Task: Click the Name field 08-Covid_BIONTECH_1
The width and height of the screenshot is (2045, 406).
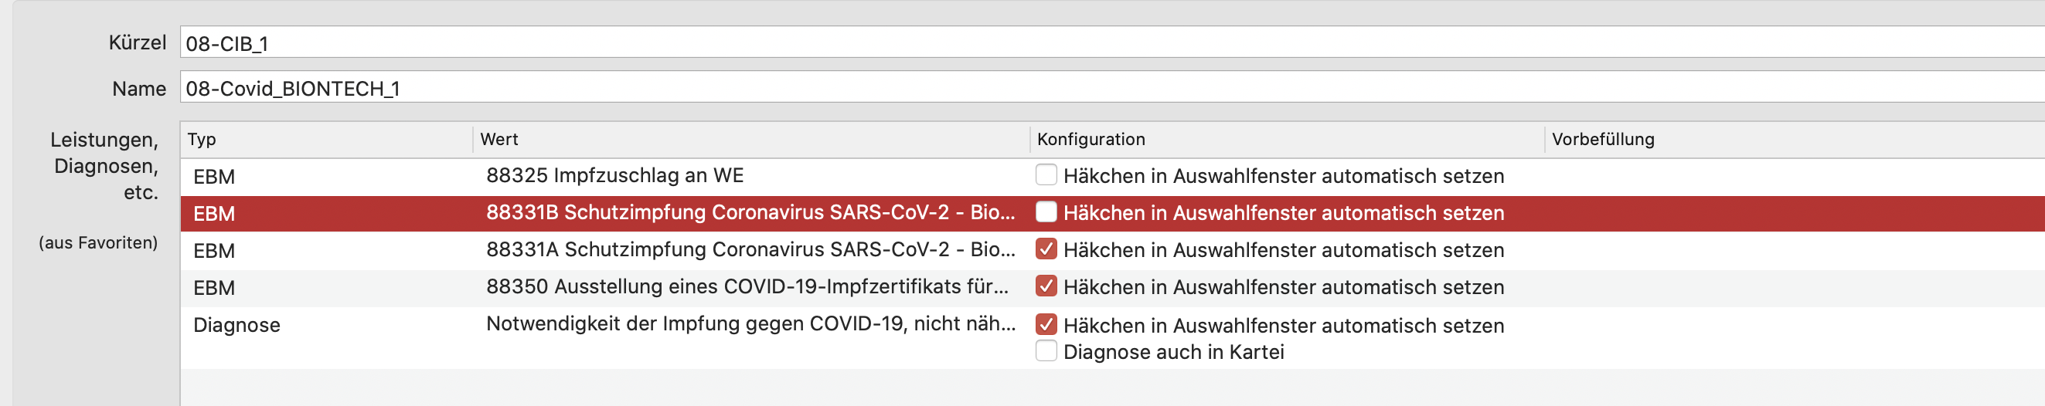Action: tap(1112, 87)
